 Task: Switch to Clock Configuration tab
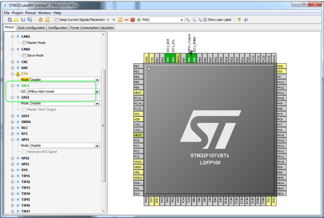(31, 28)
